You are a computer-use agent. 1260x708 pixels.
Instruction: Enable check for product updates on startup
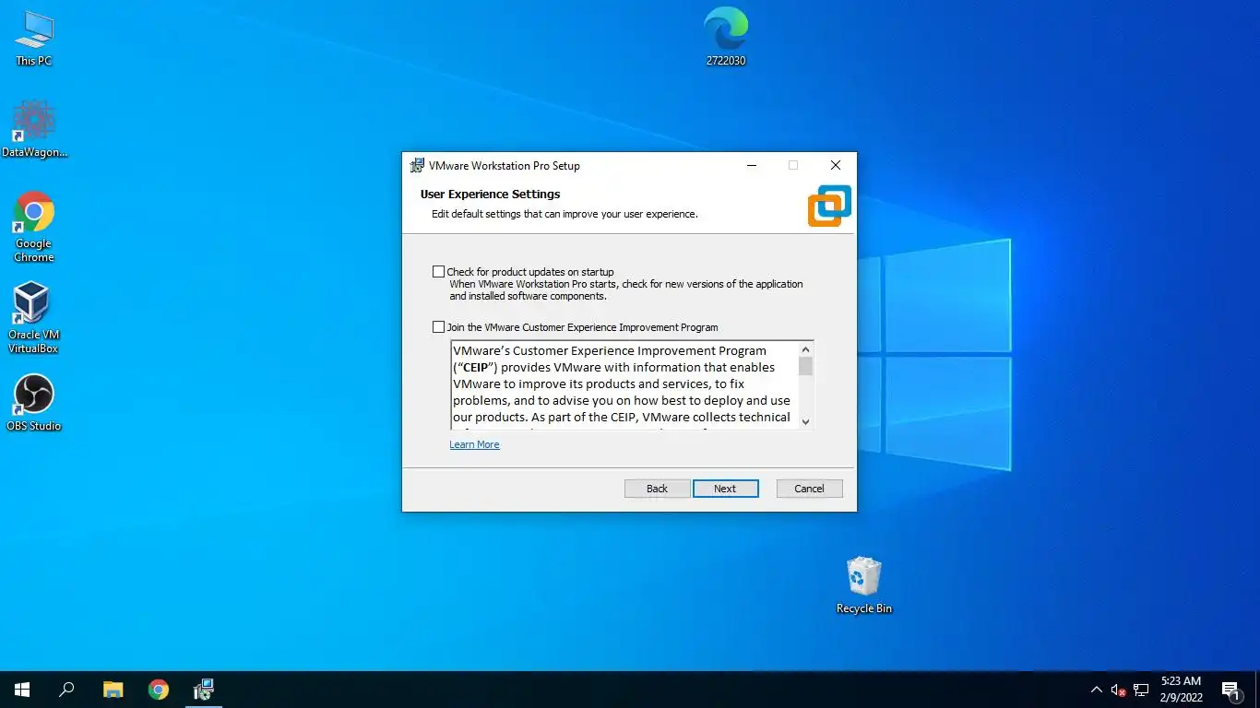pyautogui.click(x=438, y=272)
